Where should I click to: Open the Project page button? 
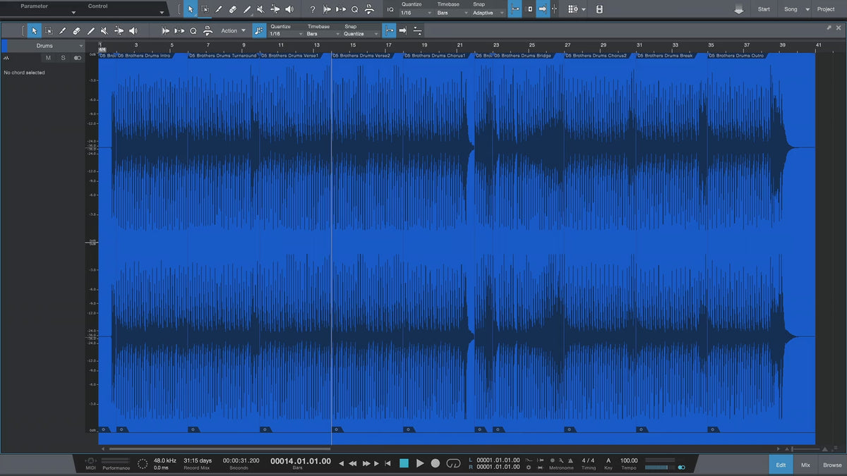click(826, 9)
